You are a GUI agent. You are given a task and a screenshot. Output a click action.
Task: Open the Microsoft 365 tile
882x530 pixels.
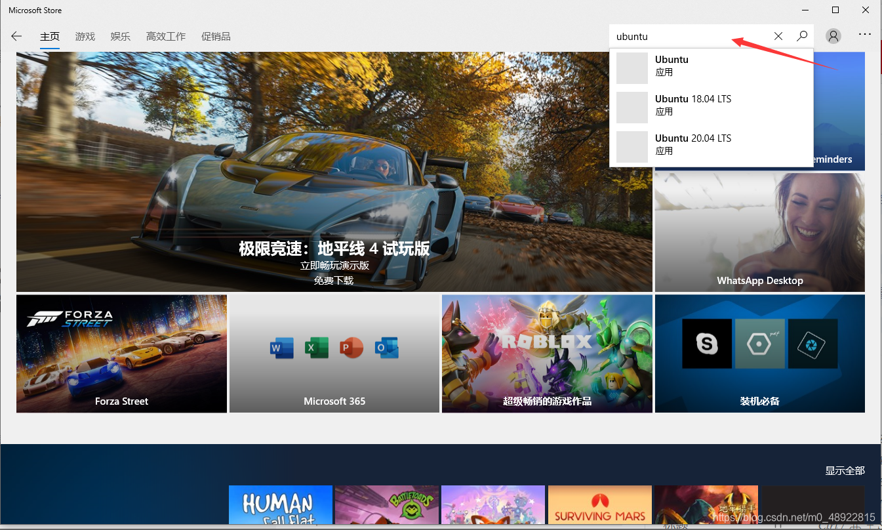[334, 354]
